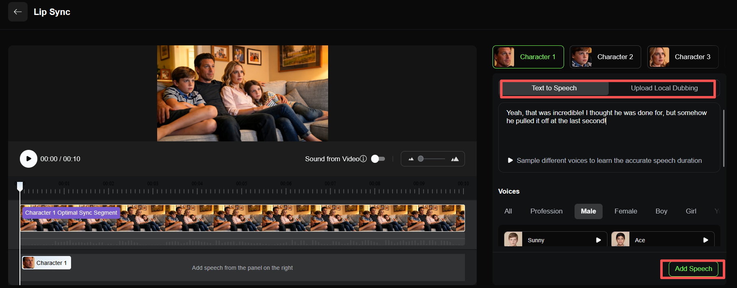This screenshot has height=288, width=737.
Task: Click the zoom out timeline icon
Action: click(x=411, y=159)
